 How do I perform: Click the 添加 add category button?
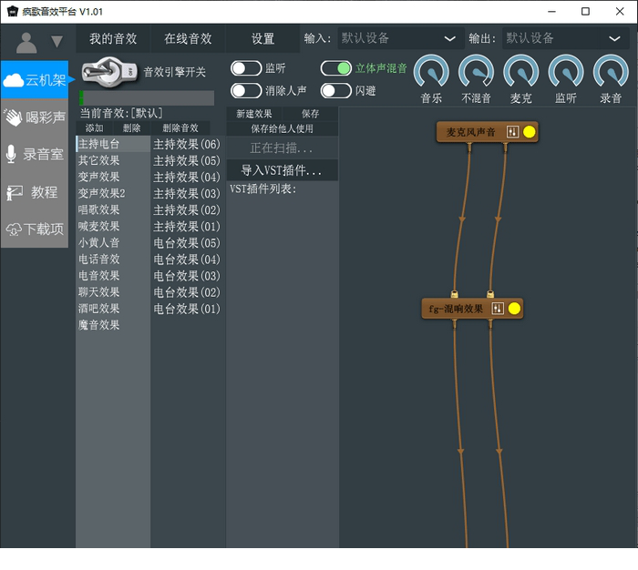tap(94, 128)
